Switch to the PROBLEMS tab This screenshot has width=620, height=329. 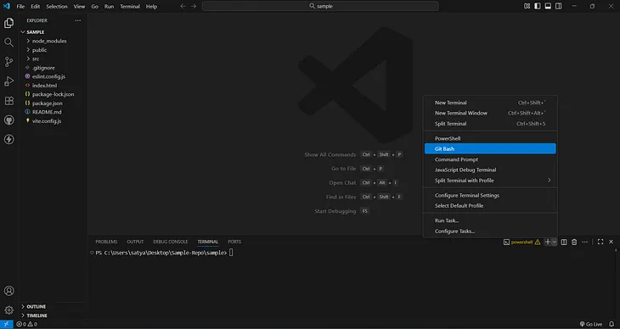(x=106, y=242)
